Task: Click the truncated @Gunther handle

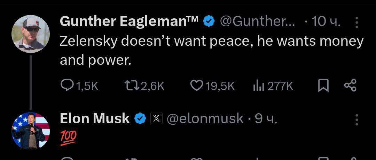Action: (257, 22)
